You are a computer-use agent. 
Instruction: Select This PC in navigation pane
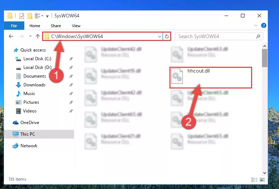pyautogui.click(x=39, y=134)
